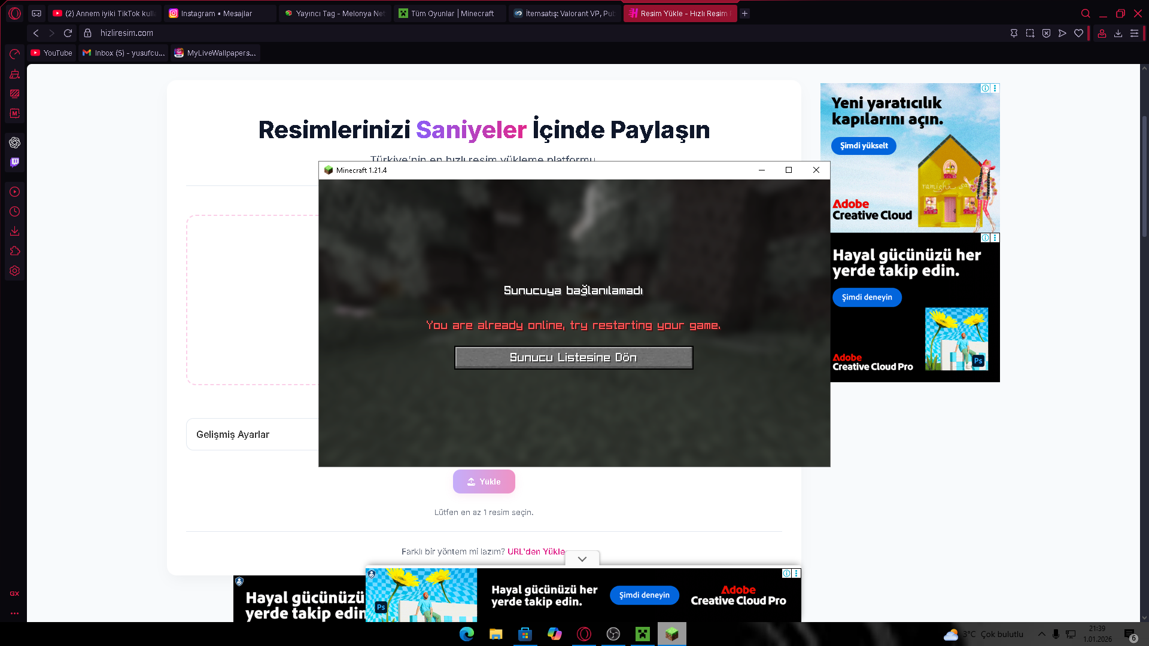Open a new tab with the plus button
Image resolution: width=1149 pixels, height=646 pixels.
745,13
